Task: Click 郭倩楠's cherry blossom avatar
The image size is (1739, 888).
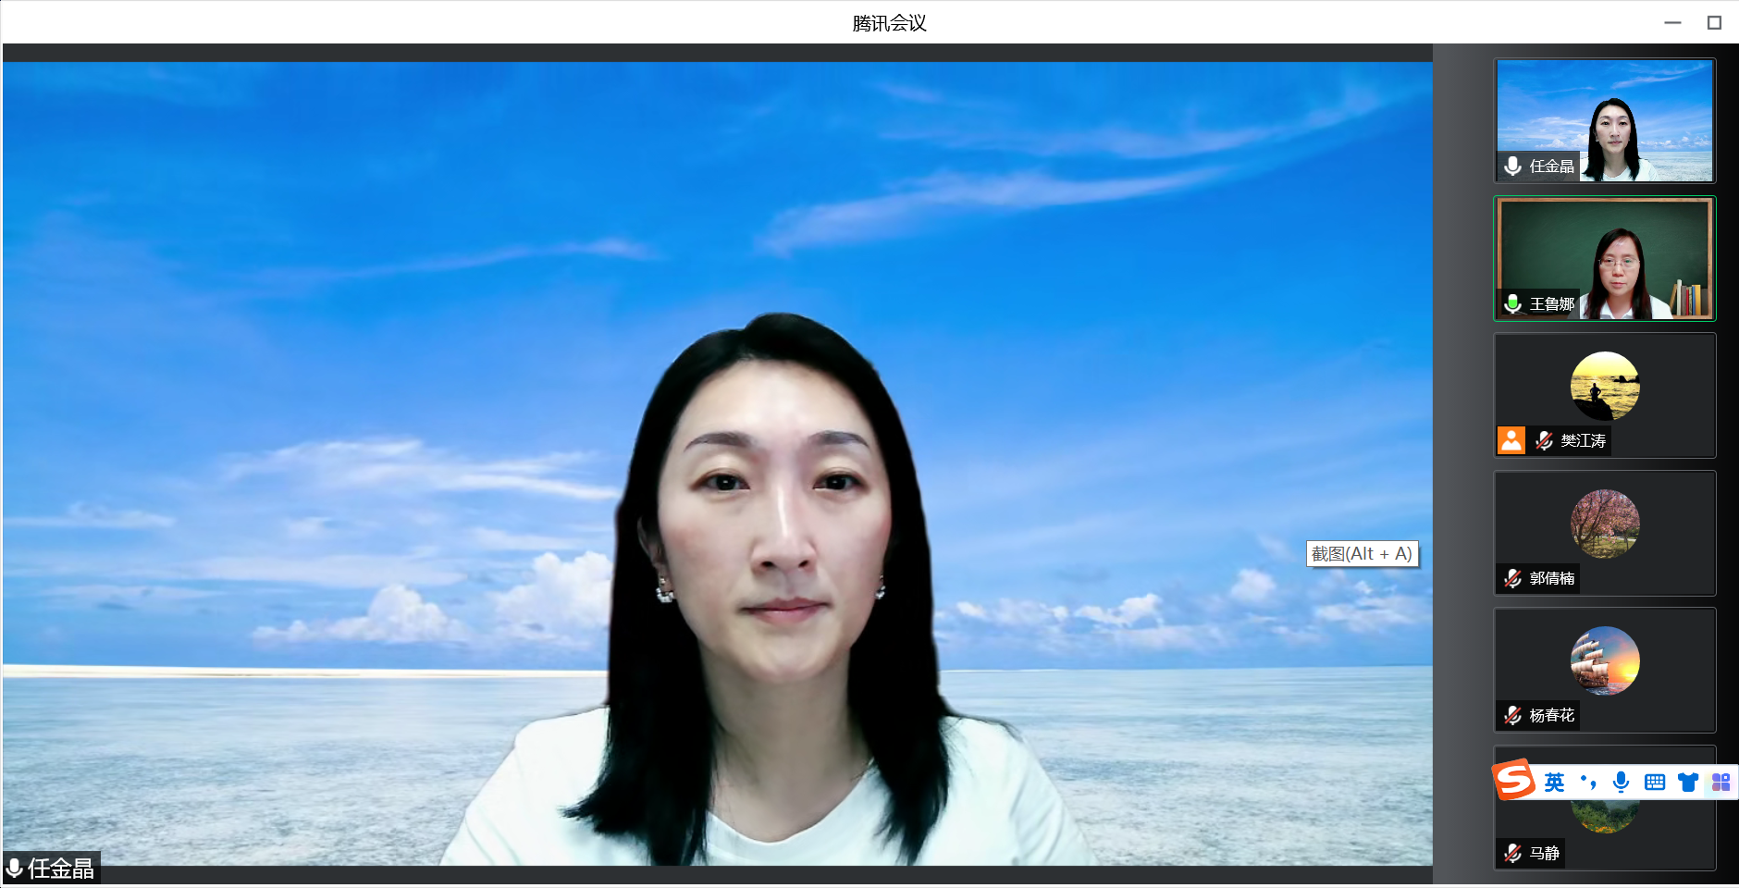Action: [x=1605, y=524]
